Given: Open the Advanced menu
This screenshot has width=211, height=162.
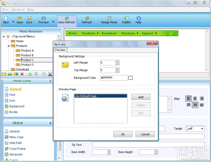Looking at the screenshot, I should [18, 9].
